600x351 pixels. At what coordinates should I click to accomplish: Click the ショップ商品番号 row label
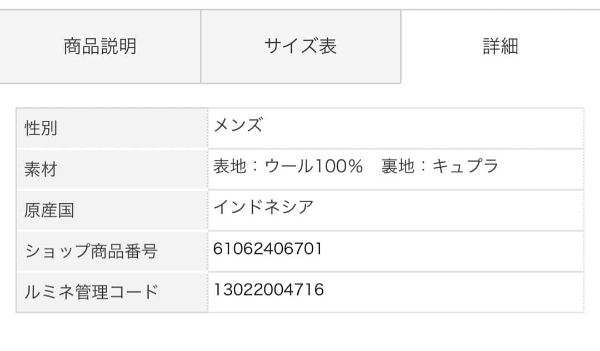click(91, 252)
